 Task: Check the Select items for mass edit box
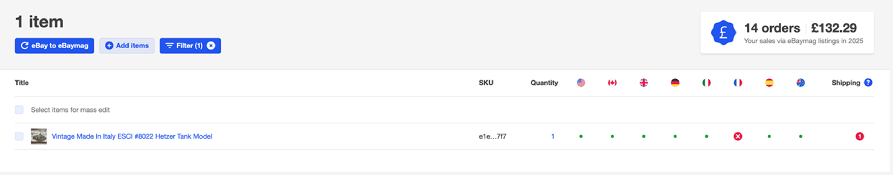pos(19,110)
